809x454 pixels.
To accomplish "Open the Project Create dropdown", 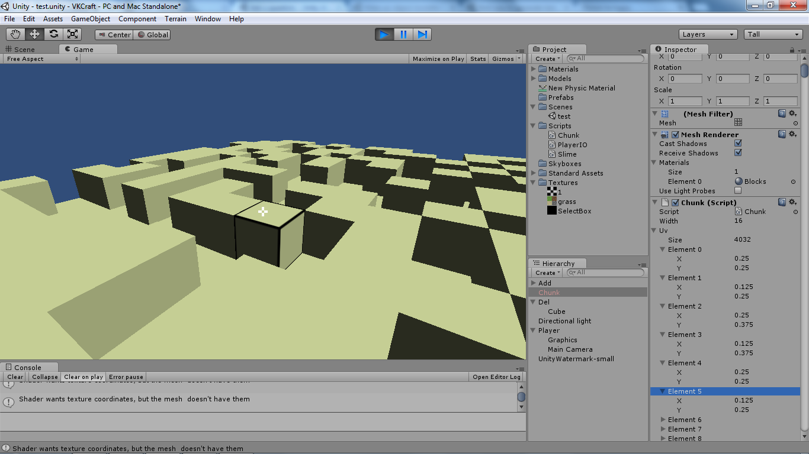I will click(x=547, y=59).
